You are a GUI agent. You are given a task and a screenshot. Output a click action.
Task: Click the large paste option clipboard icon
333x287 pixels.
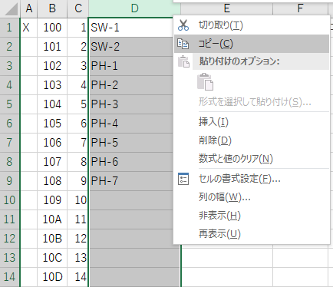click(x=205, y=82)
